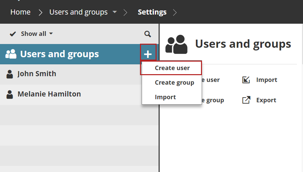Click the Import arrow icon in main panel
The image size is (303, 172).
[x=246, y=80]
